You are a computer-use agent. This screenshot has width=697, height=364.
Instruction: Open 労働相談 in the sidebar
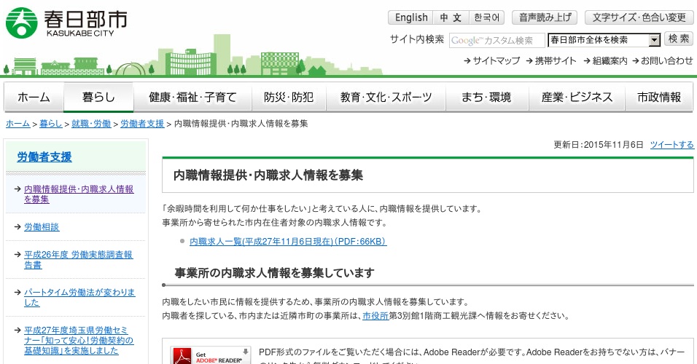(42, 227)
